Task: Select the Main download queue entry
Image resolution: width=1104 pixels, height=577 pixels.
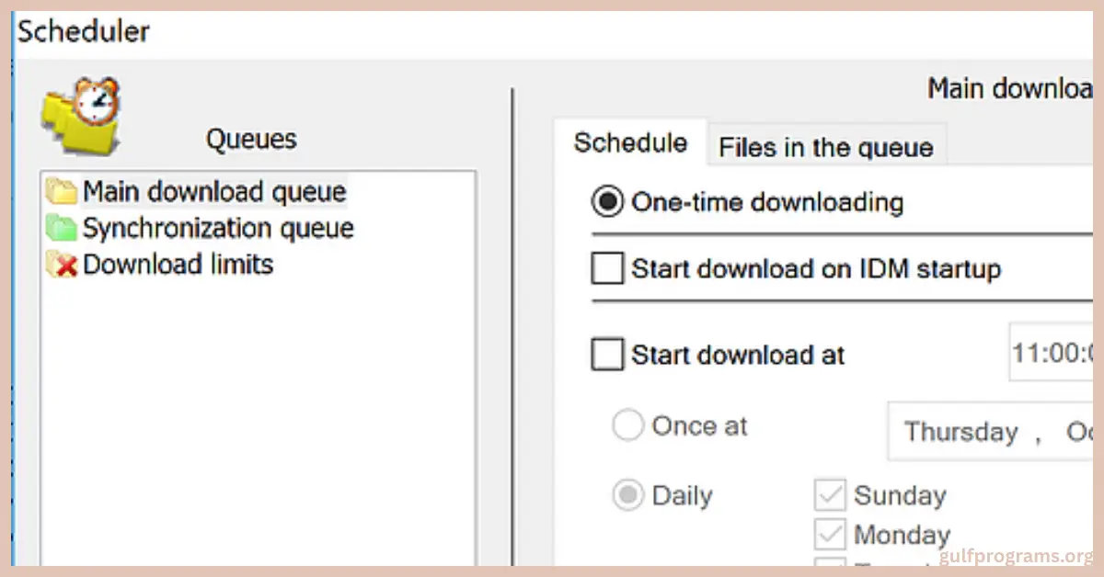Action: tap(213, 192)
